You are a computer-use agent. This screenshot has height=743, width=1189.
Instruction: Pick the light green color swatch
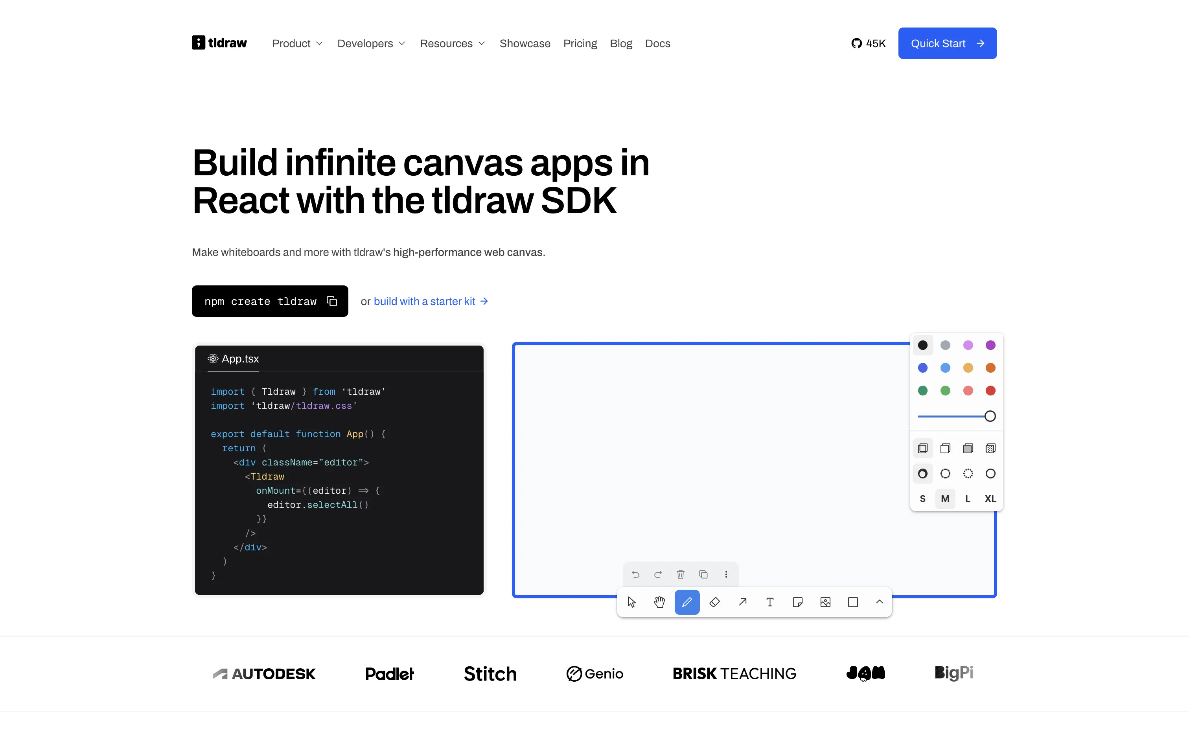point(945,391)
